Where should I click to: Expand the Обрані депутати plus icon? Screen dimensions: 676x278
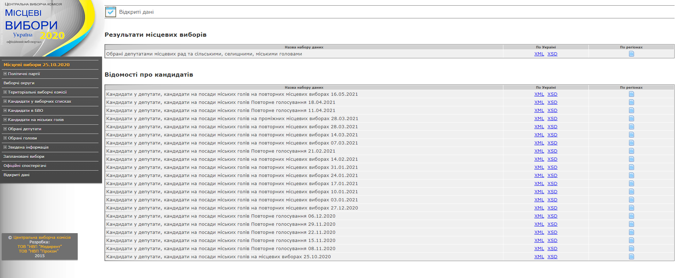tap(5, 129)
